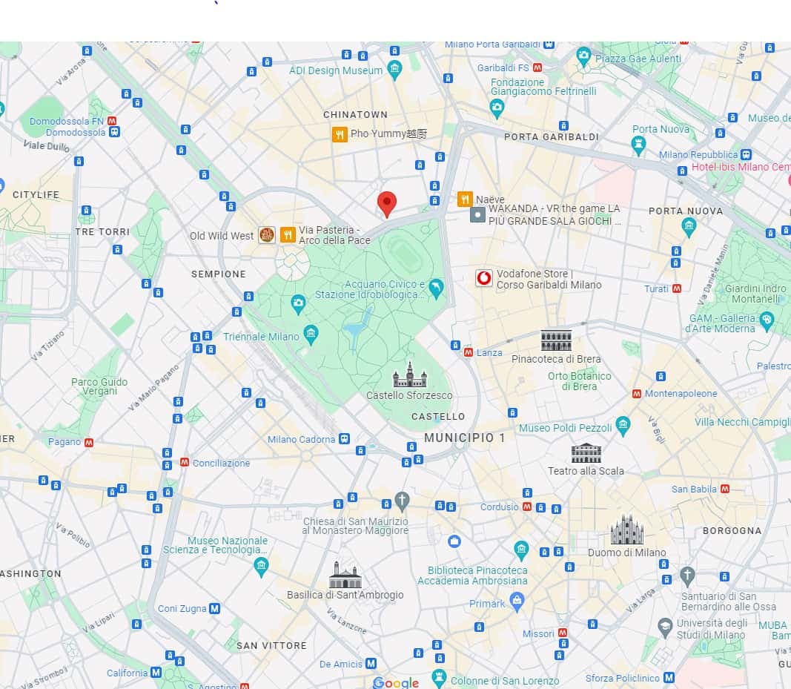Click the PORTA GARIBALDI area label
Image resolution: width=791 pixels, height=689 pixels.
point(552,136)
